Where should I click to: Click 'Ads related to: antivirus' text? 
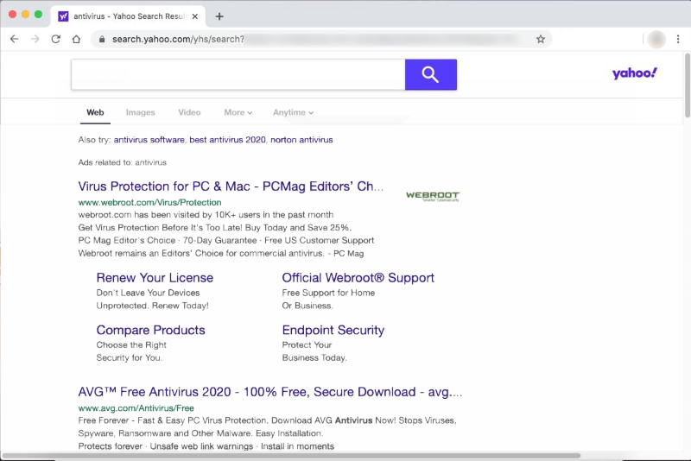(x=123, y=162)
